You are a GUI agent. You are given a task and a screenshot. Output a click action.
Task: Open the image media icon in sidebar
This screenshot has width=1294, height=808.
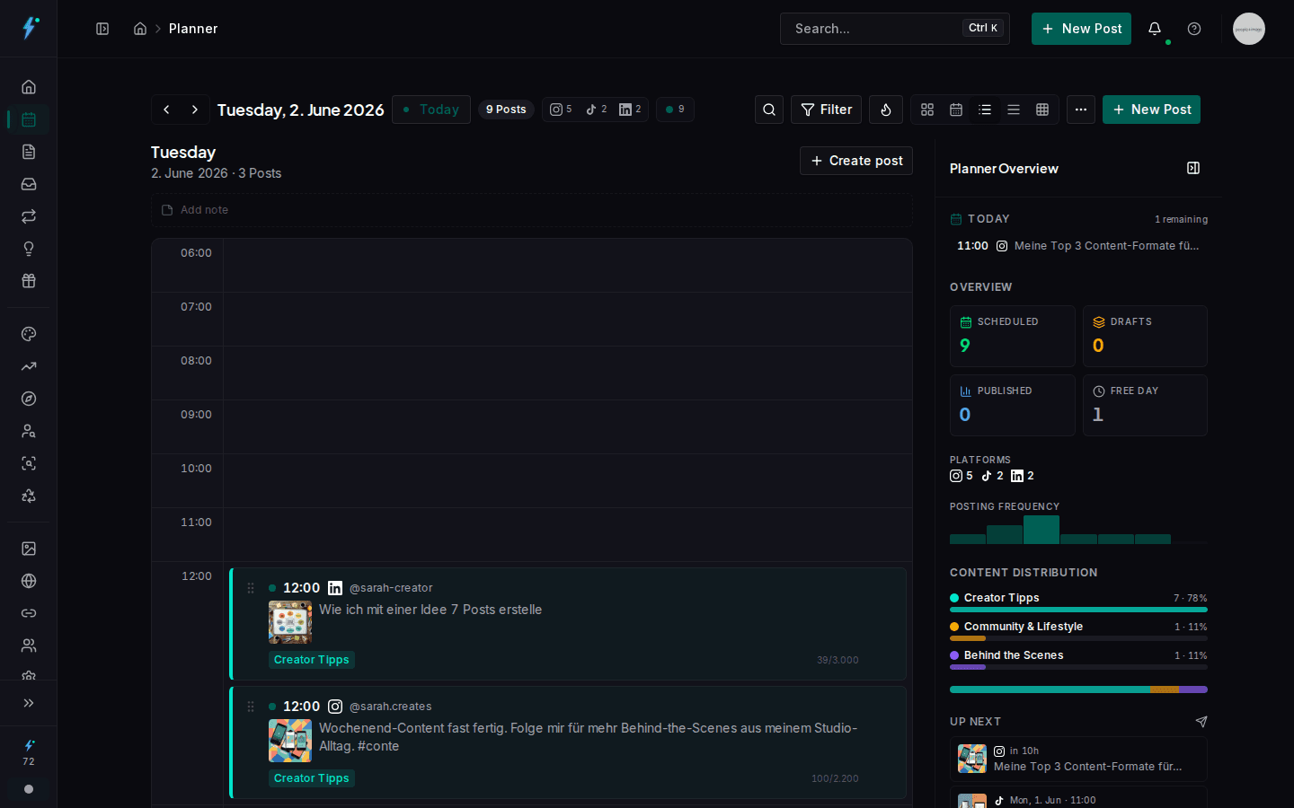point(29,549)
